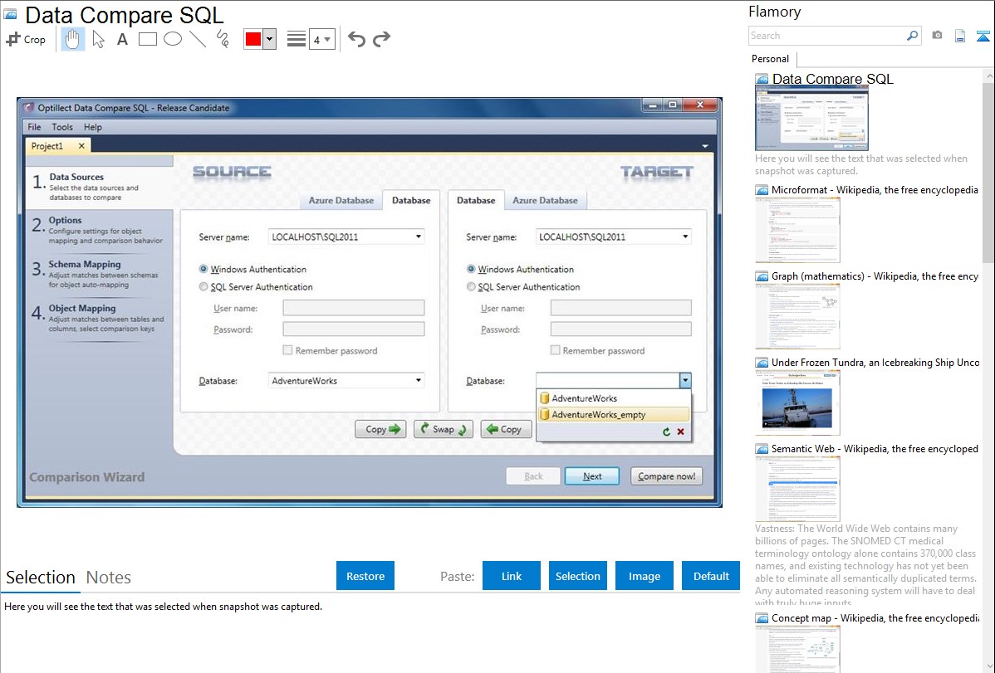
Task: Click the Paste Default button
Action: click(x=711, y=576)
